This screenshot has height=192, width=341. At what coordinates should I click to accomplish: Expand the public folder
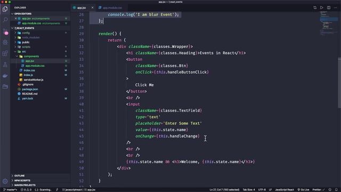[26, 42]
